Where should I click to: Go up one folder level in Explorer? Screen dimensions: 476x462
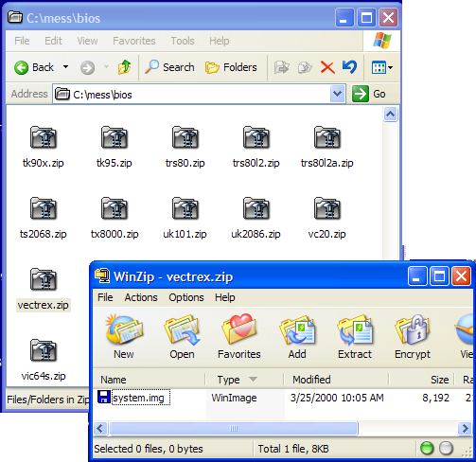click(124, 67)
